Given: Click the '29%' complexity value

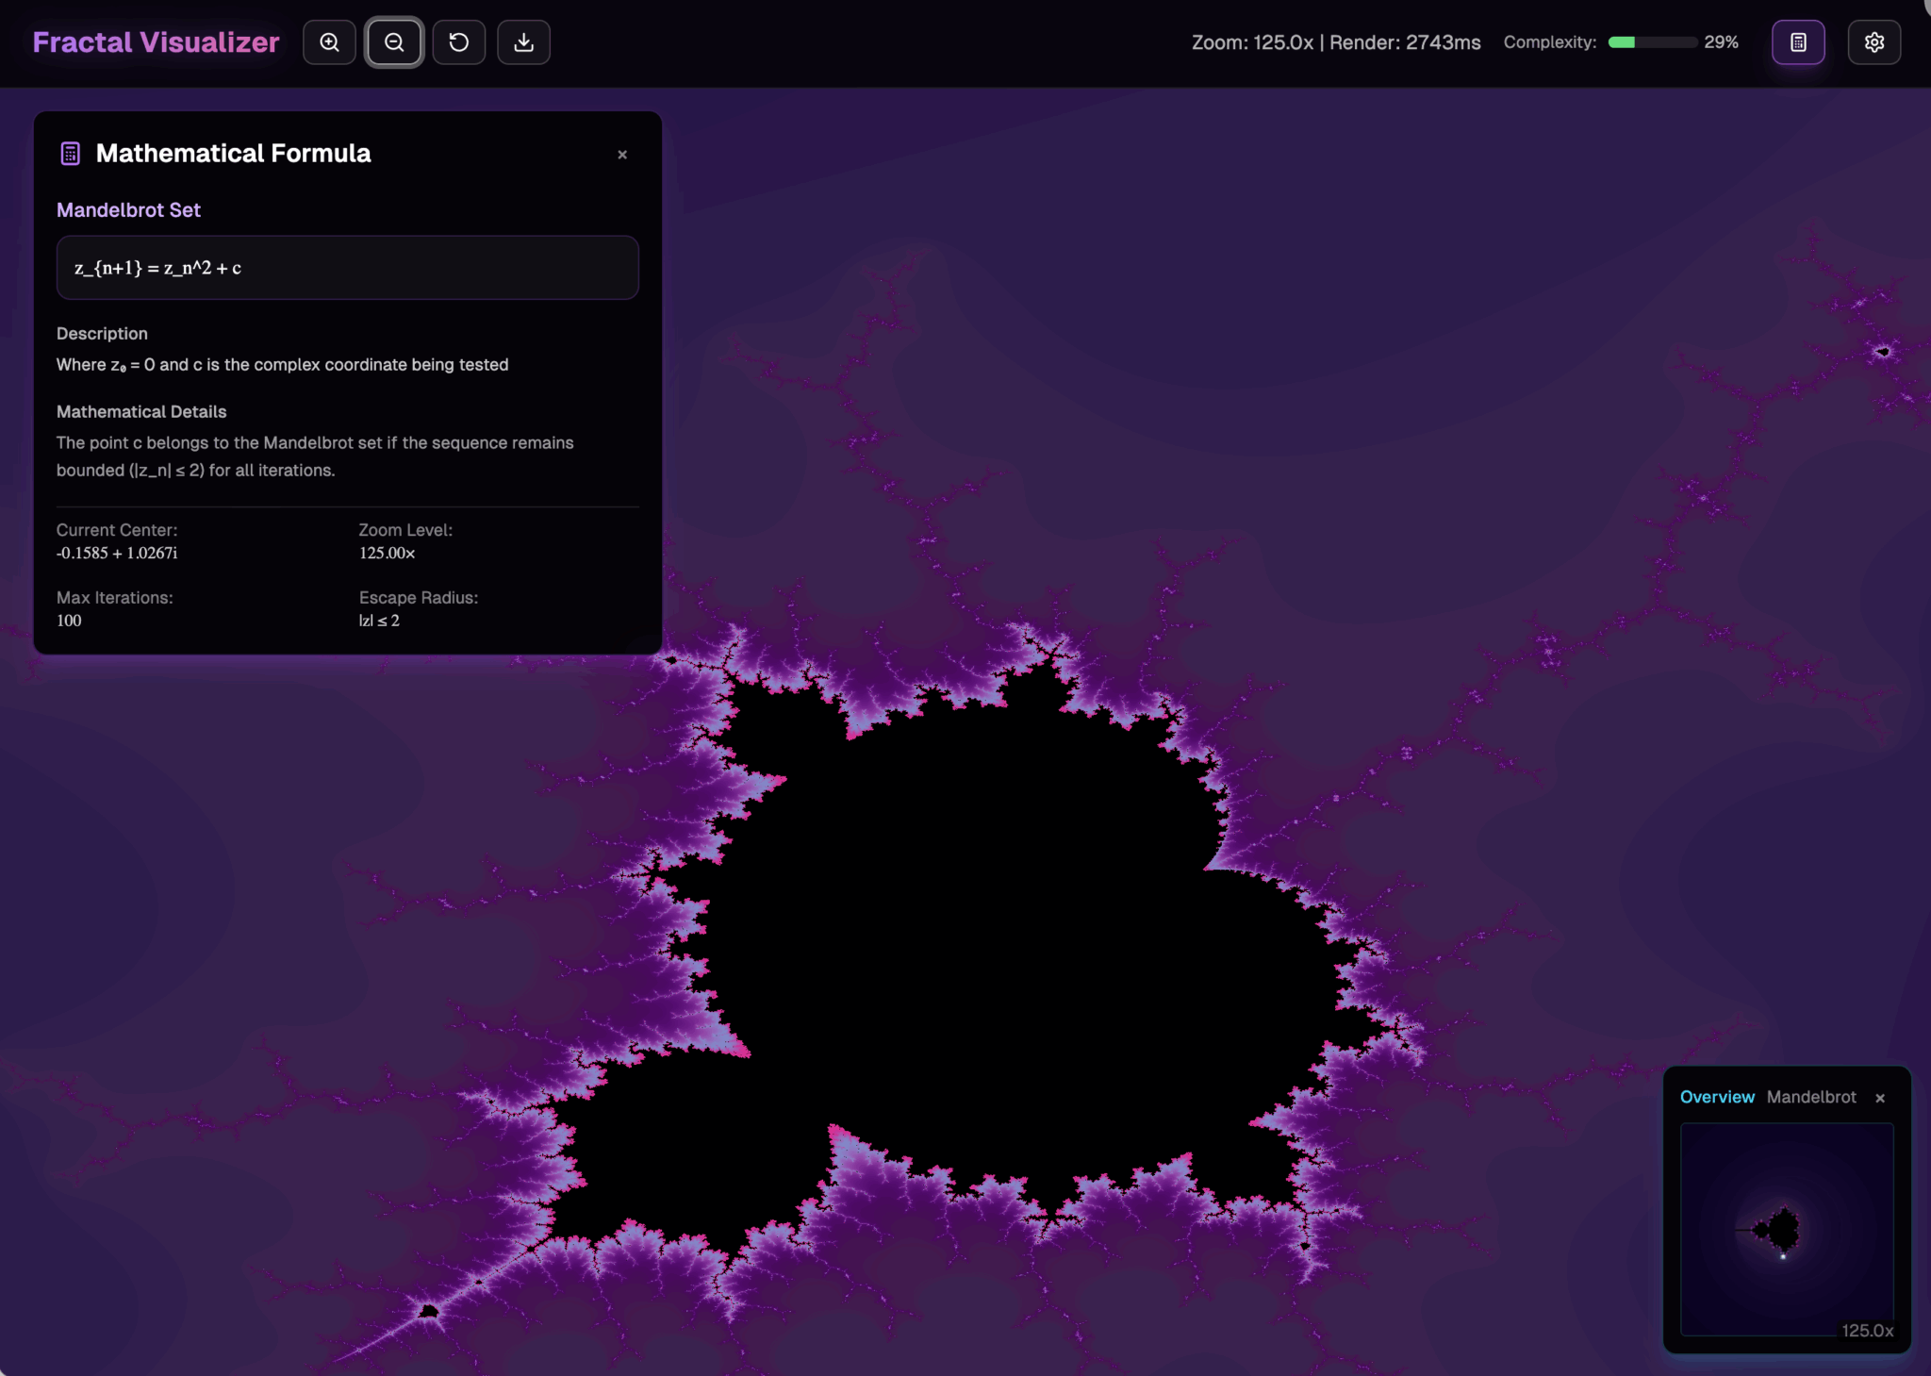Looking at the screenshot, I should [x=1721, y=42].
